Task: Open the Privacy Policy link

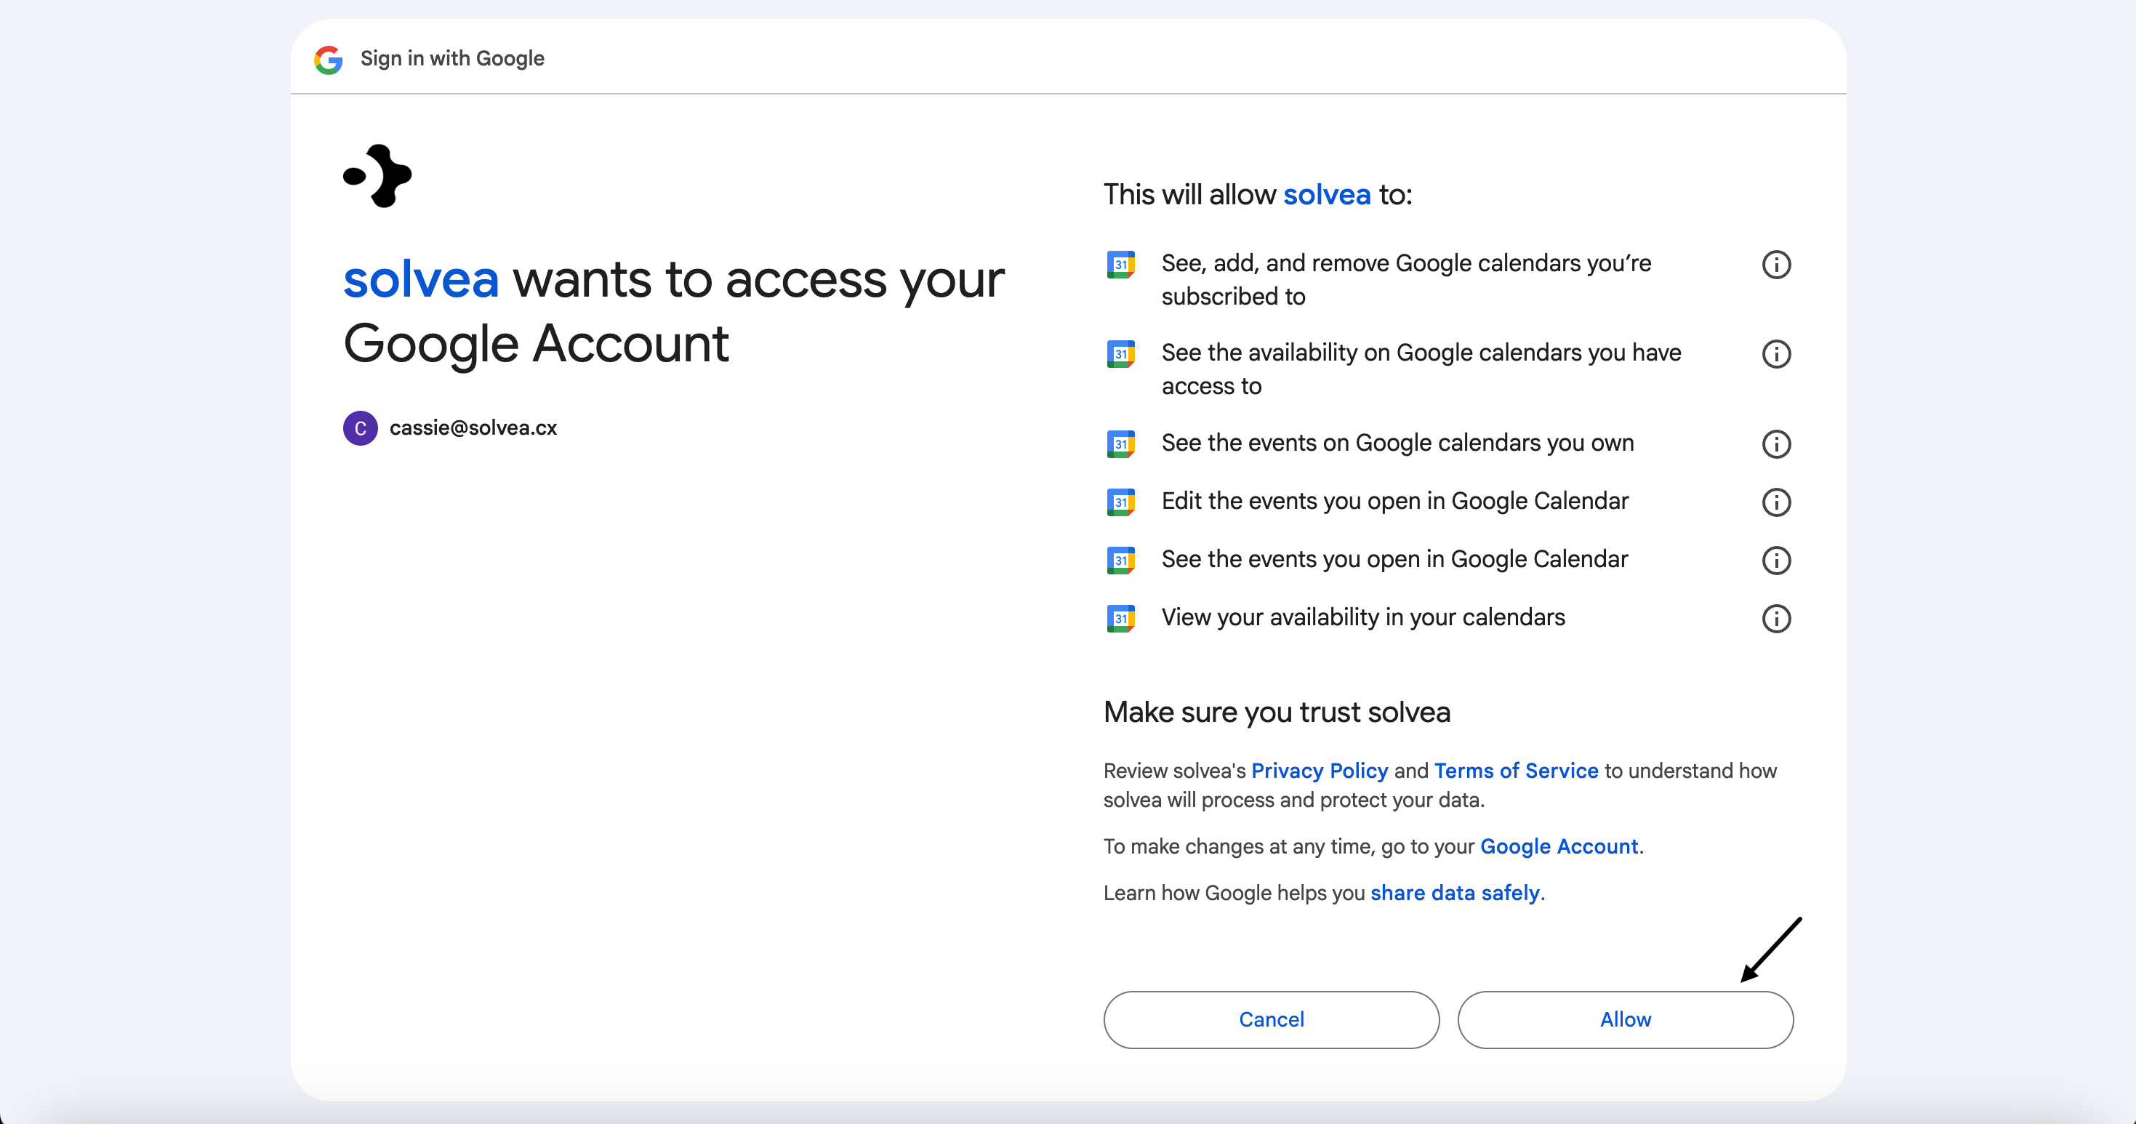Action: (x=1318, y=770)
